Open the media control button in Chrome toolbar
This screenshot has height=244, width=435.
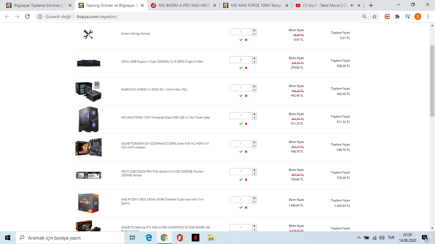click(x=408, y=17)
